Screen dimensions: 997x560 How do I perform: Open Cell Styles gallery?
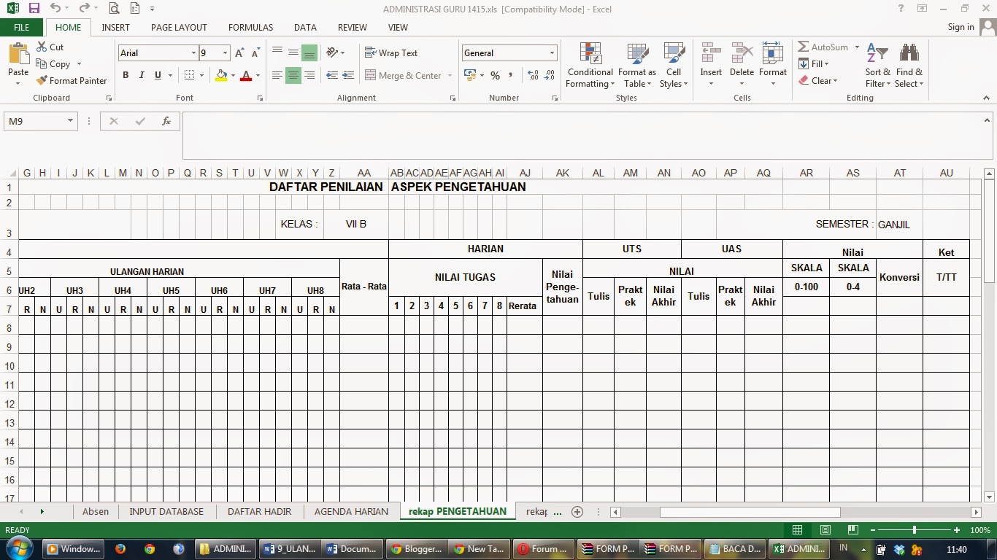(674, 65)
